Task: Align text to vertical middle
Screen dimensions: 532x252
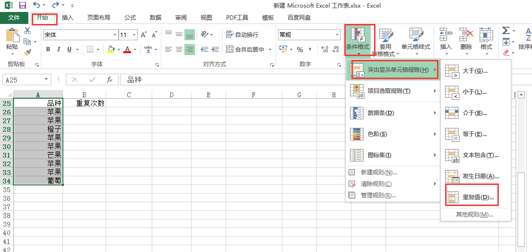Action: coord(179,34)
